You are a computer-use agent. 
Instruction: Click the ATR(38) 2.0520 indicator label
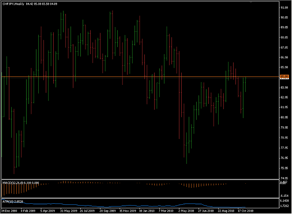[13, 201]
